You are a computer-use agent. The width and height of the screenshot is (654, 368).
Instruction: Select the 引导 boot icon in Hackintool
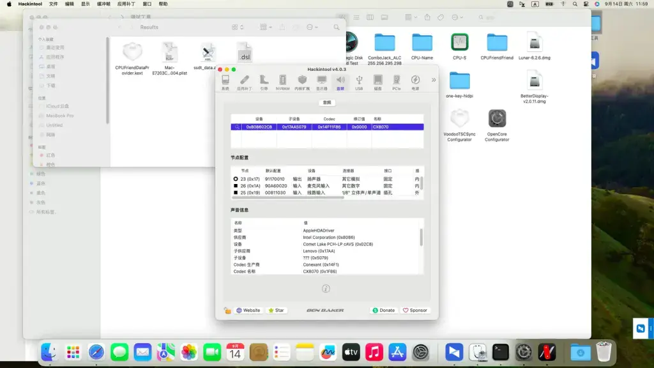pos(264,82)
